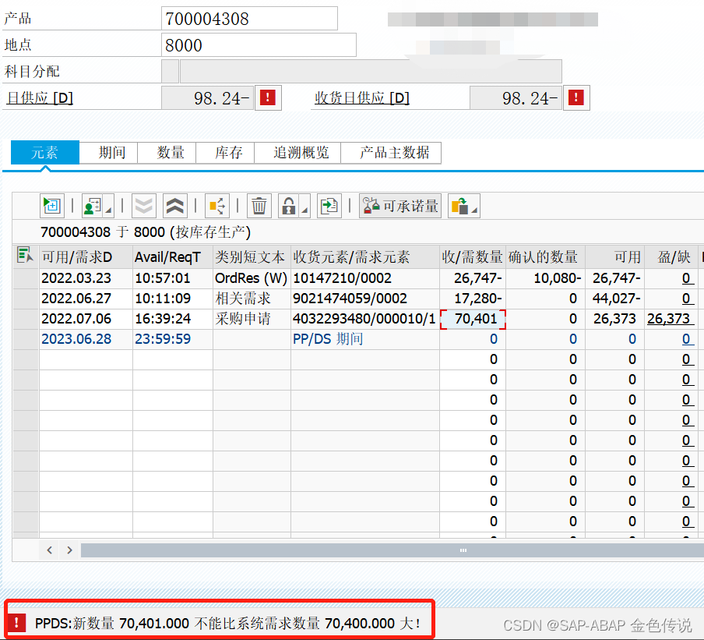
Task: Click the 采购申请 category cell
Action: point(252,319)
